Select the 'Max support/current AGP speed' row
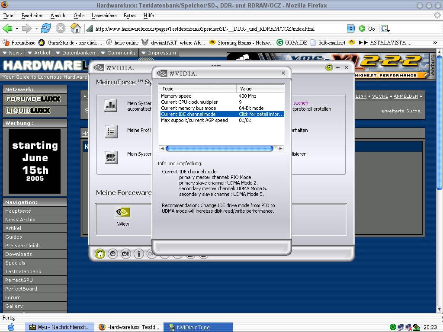The width and height of the screenshot is (443, 332). click(x=221, y=120)
